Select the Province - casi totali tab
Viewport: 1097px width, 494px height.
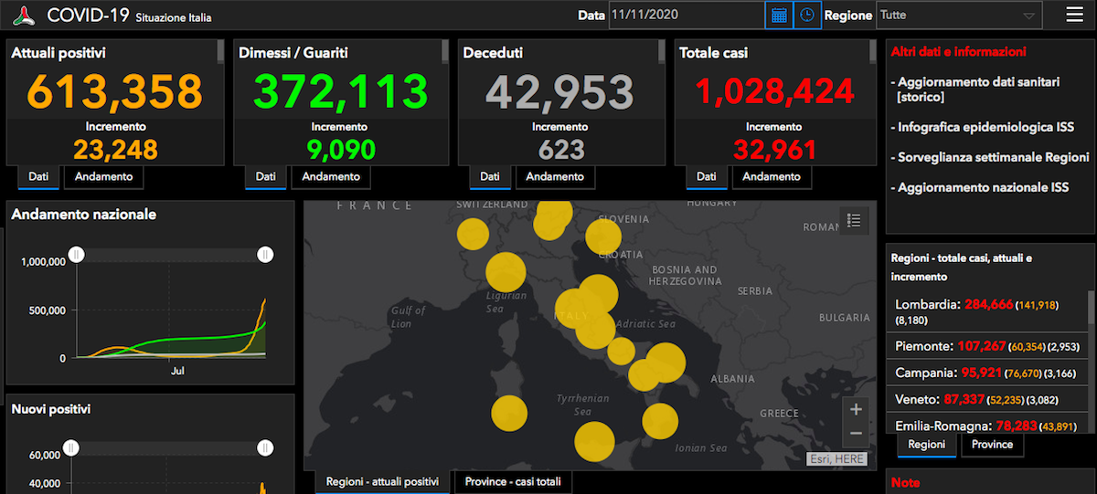click(x=513, y=482)
